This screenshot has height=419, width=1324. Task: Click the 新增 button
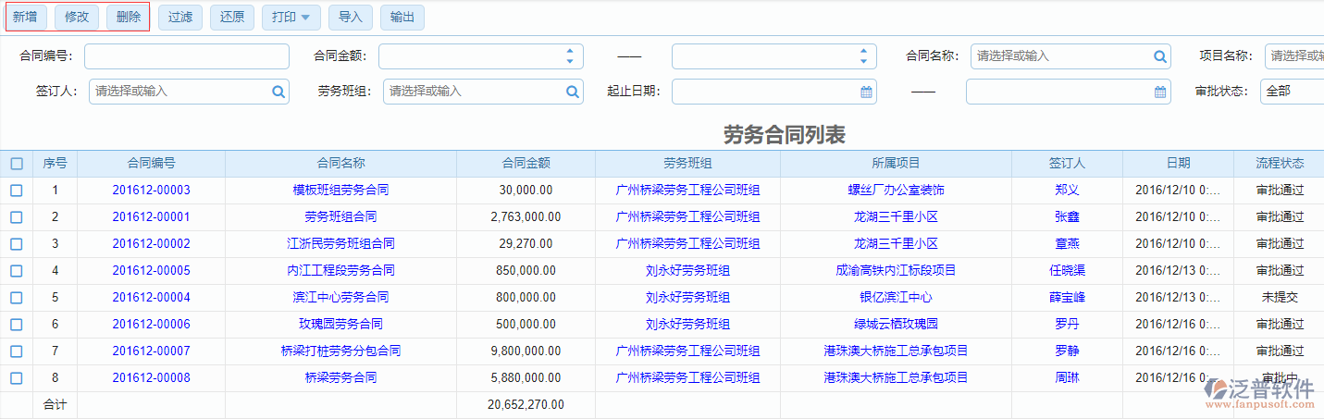(x=25, y=17)
